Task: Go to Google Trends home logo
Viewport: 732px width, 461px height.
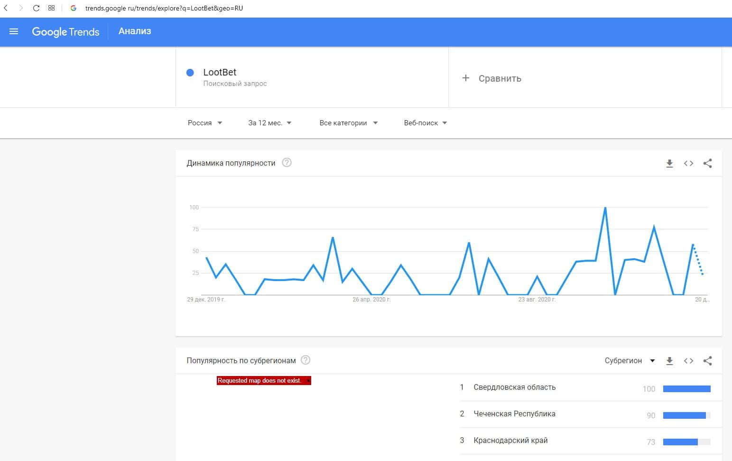Action: (65, 32)
